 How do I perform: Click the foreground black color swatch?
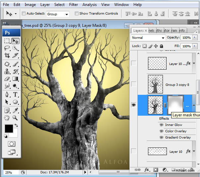[9, 129]
